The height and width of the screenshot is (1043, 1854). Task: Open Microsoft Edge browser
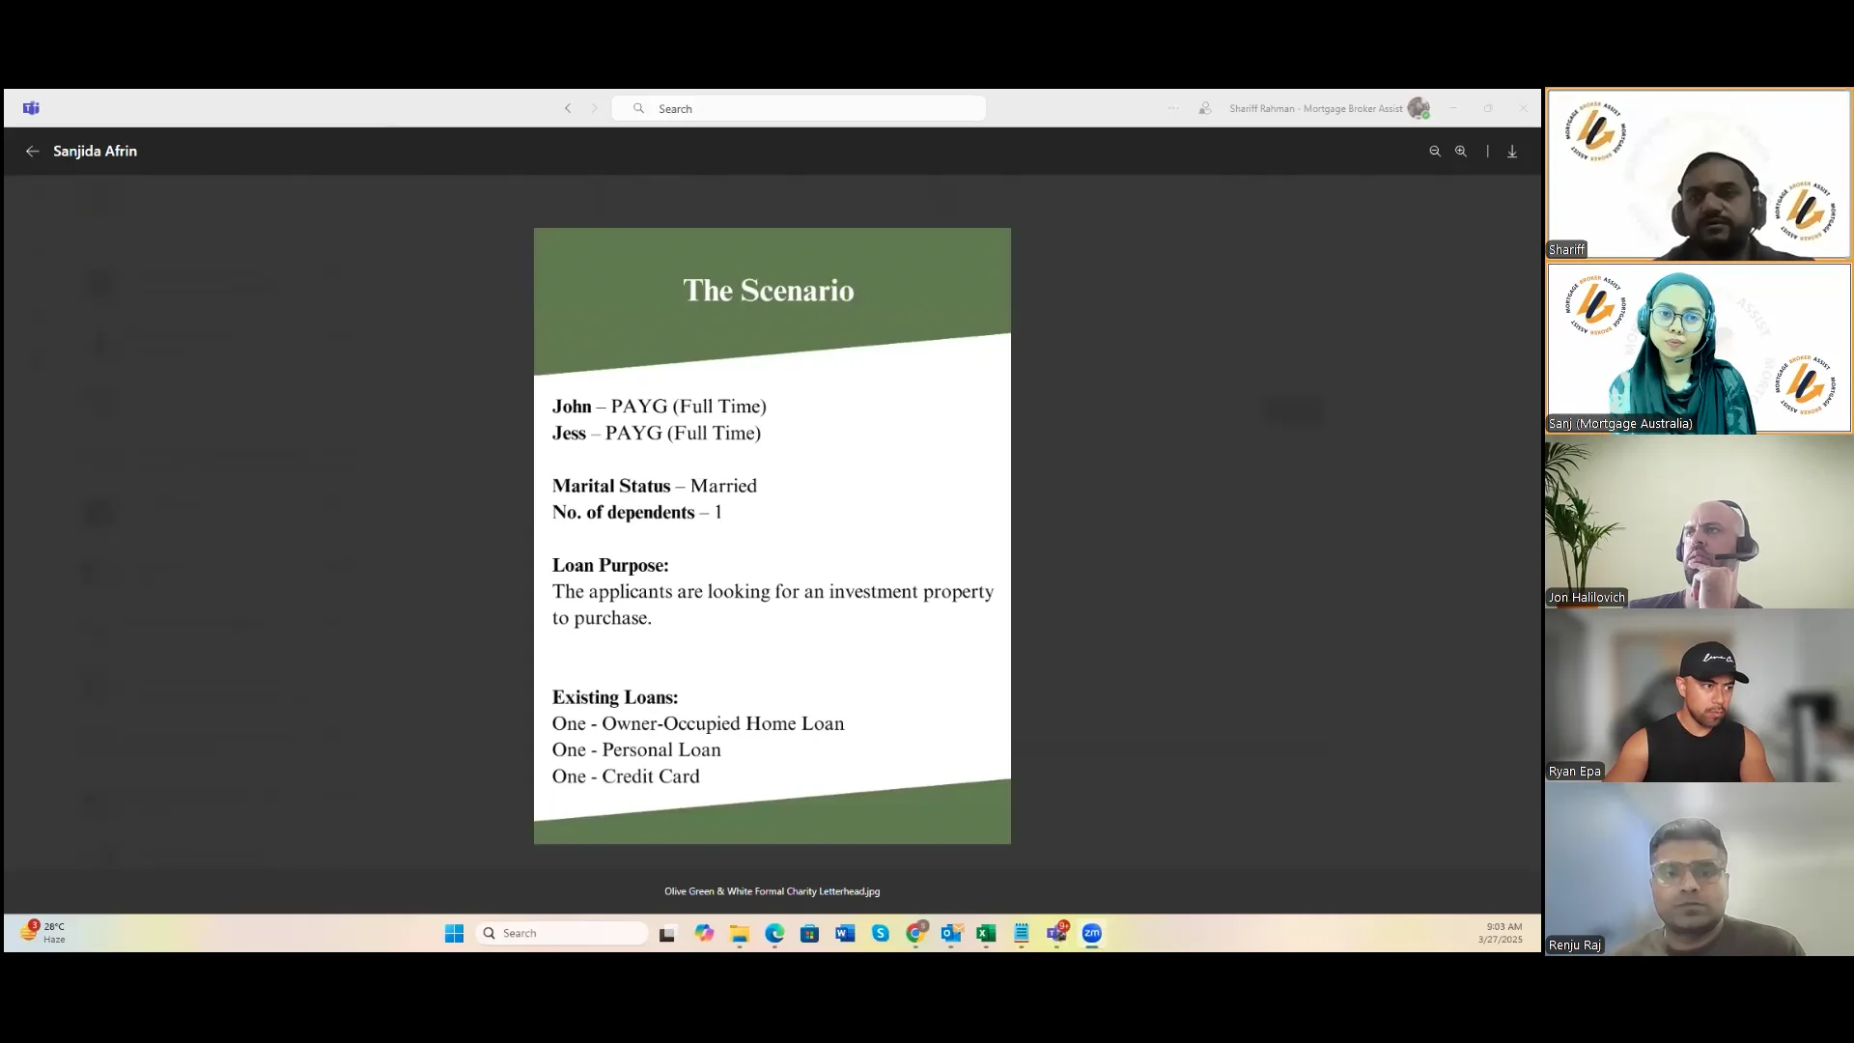click(x=775, y=933)
